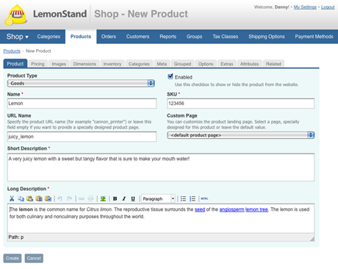Open the Groups navigation item

[194, 37]
